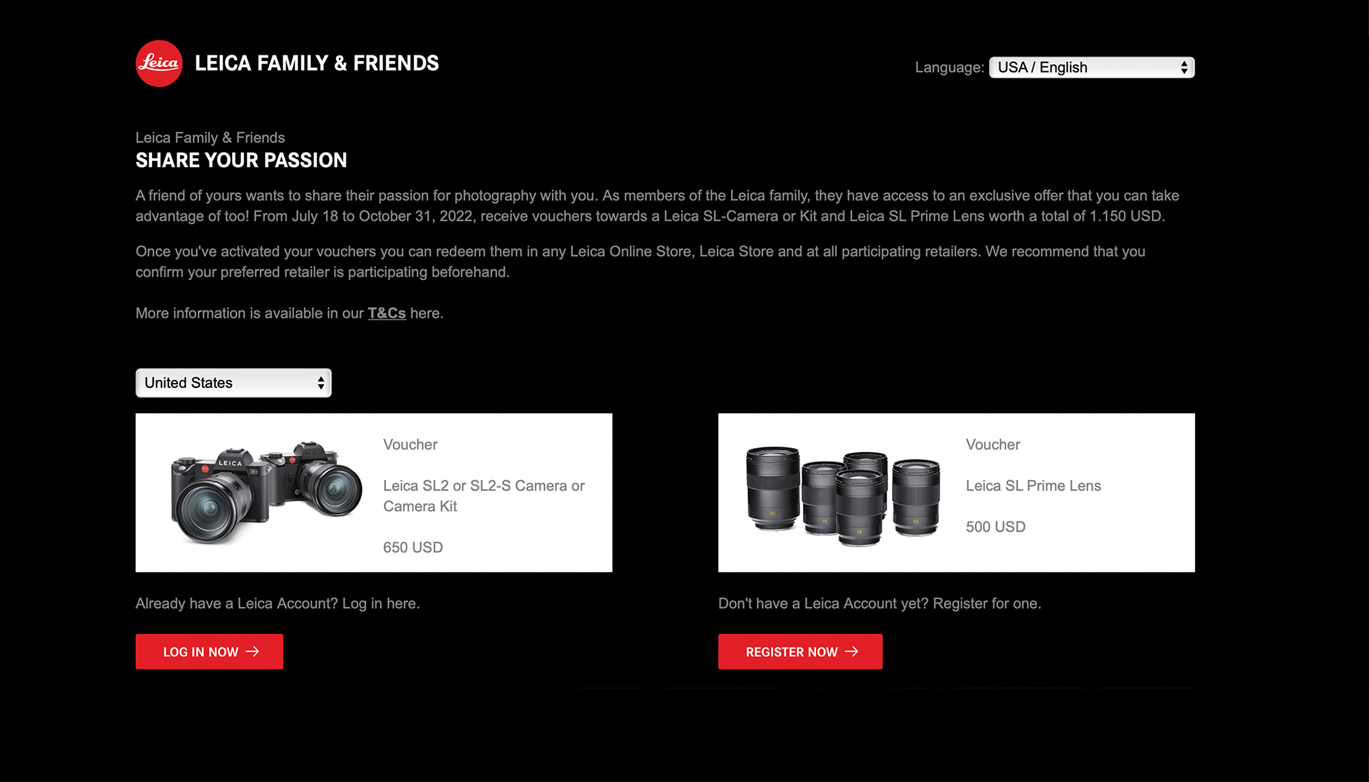The width and height of the screenshot is (1369, 782).
Task: Click the LOG IN NOW button
Action: [x=209, y=651]
